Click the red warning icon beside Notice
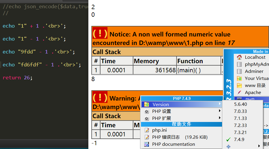269x149 pixels. [x=100, y=33]
